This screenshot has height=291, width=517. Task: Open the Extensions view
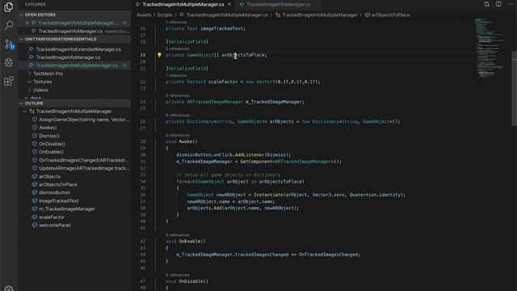(x=9, y=81)
